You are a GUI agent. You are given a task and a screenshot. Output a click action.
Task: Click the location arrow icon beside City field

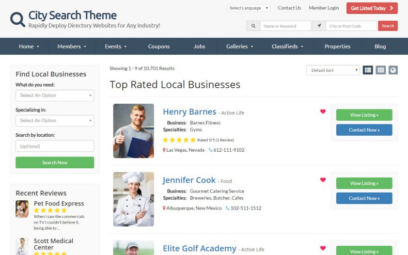click(x=319, y=26)
